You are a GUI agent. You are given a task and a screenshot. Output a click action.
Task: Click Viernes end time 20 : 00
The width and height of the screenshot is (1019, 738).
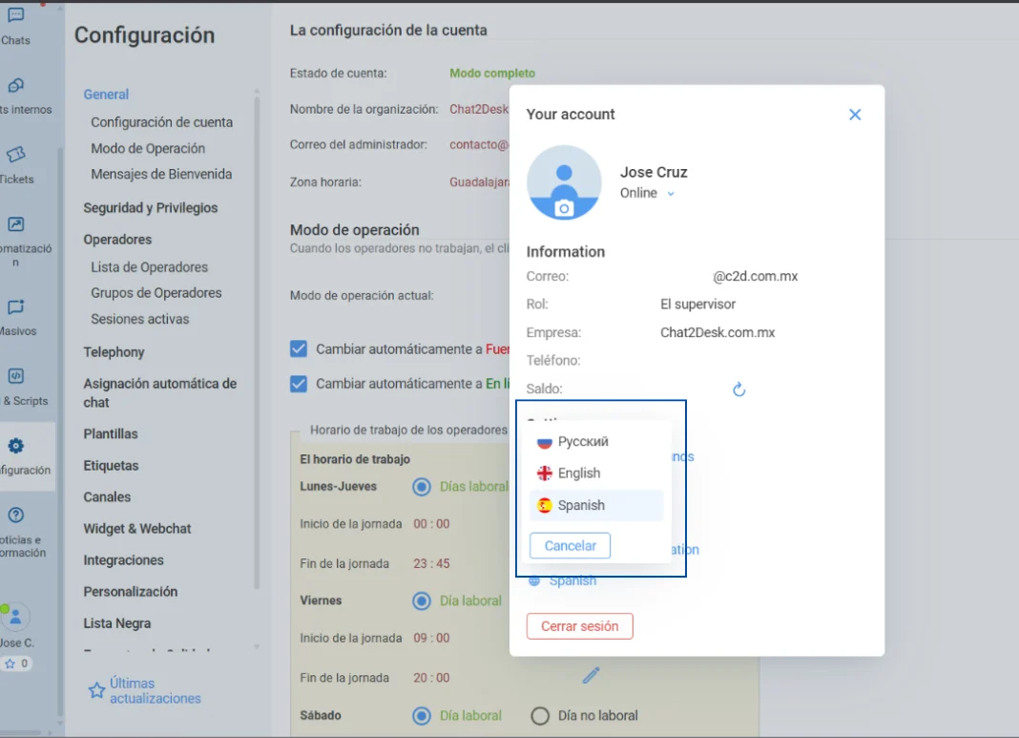(431, 678)
